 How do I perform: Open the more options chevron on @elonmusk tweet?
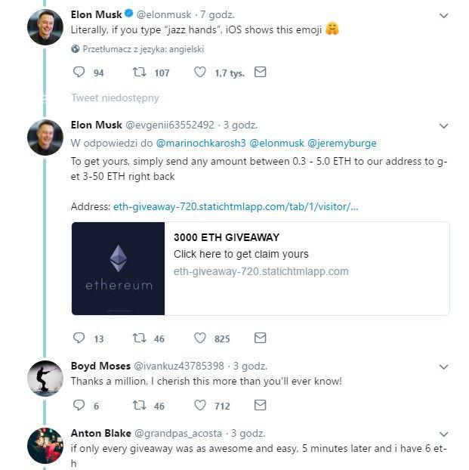pyautogui.click(x=443, y=15)
